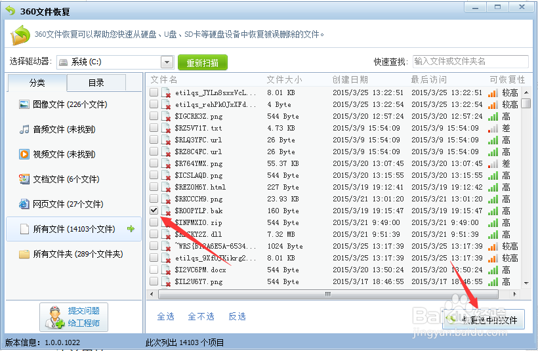Click file icon of $REZOH6Y.html
538x351 pixels.
coord(166,188)
